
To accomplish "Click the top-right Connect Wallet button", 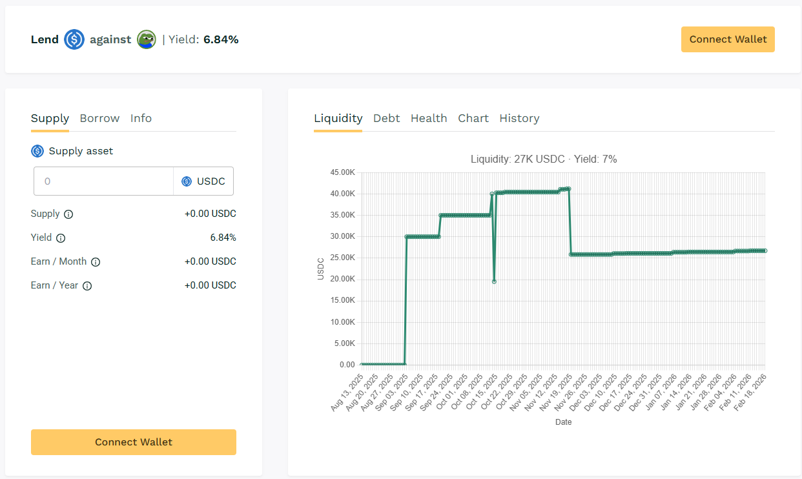I will pos(728,39).
